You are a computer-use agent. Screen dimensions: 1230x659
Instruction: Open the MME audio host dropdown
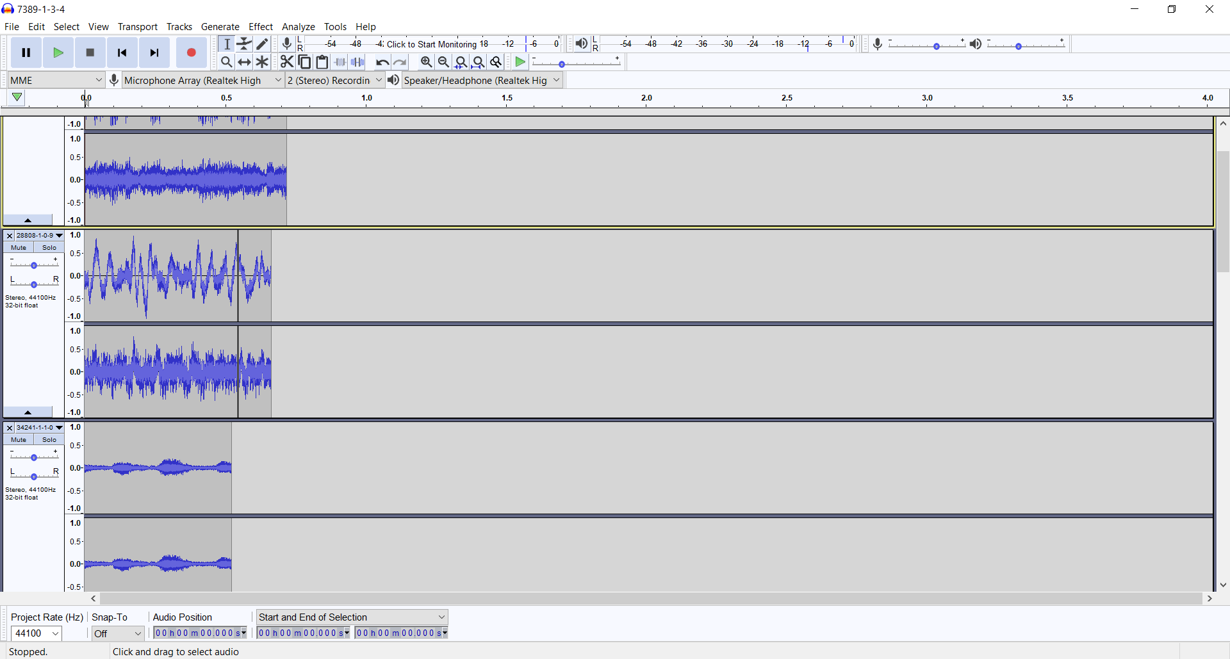56,80
